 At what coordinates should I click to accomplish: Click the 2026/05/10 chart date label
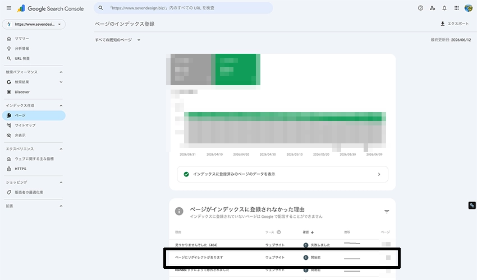(x=295, y=155)
